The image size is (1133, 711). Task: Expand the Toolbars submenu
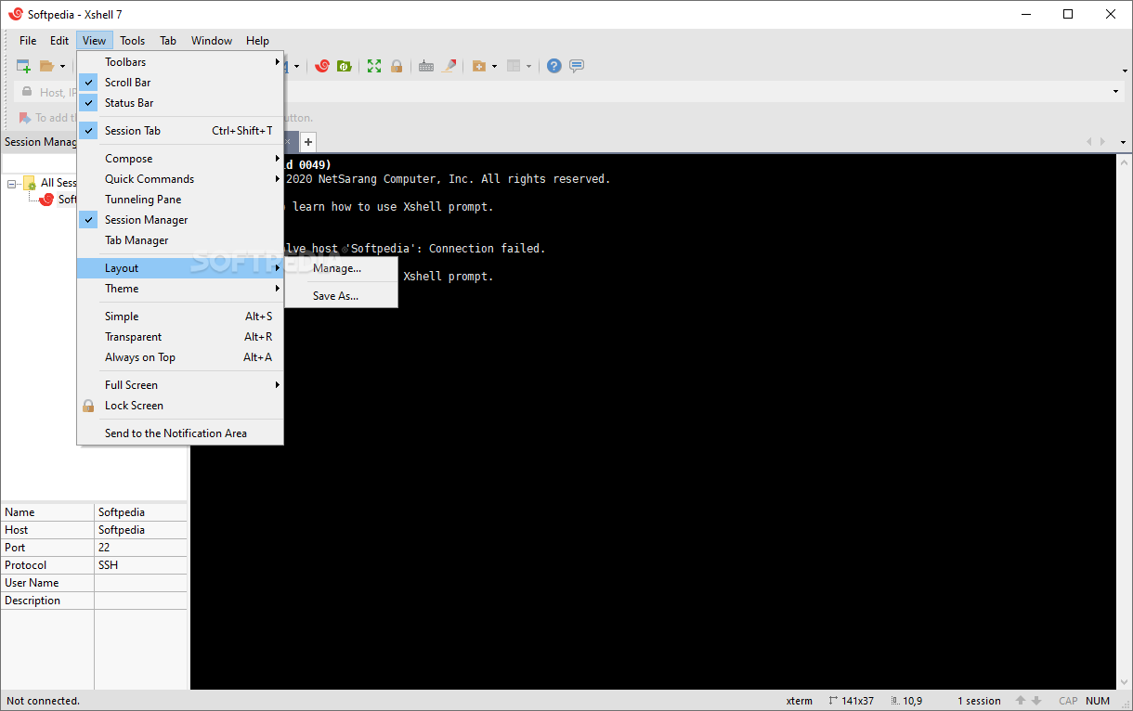tap(180, 62)
